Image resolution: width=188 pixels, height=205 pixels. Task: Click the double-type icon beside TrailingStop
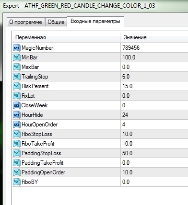click(x=17, y=77)
